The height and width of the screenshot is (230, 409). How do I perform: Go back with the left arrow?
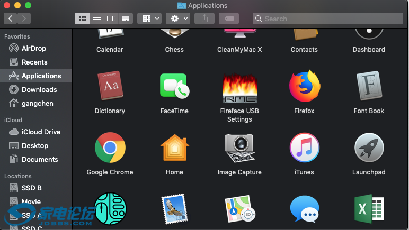[x=11, y=19]
